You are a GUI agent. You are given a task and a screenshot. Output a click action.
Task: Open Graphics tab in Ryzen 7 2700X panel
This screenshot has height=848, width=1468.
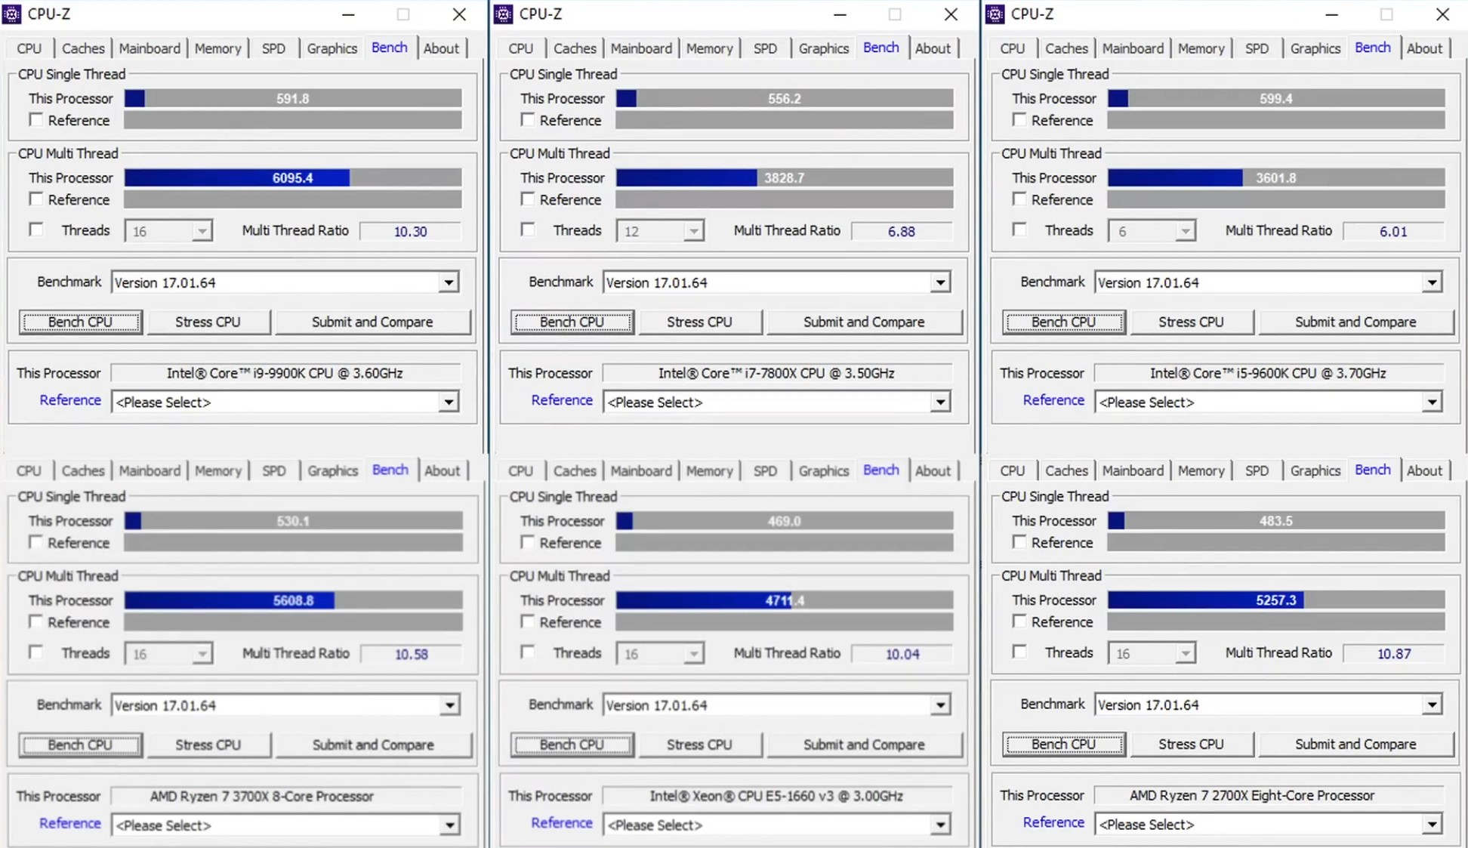click(1315, 470)
